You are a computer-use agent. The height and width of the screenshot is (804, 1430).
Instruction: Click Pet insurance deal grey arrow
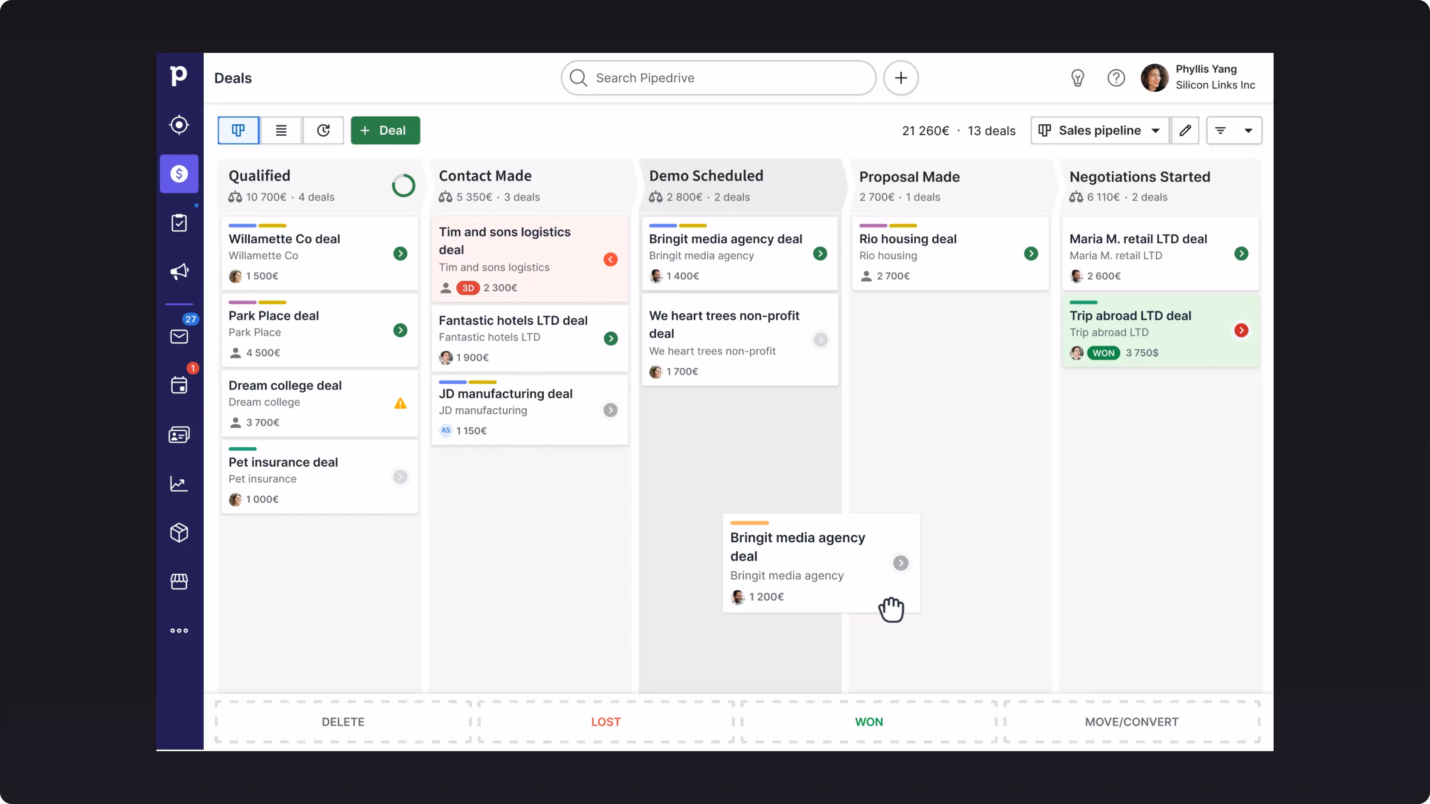(x=400, y=476)
